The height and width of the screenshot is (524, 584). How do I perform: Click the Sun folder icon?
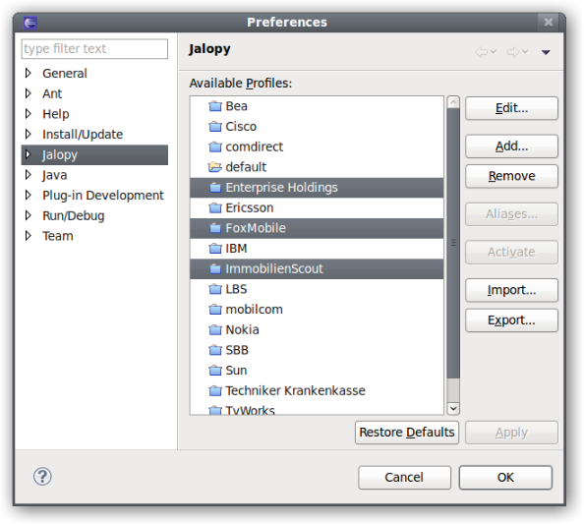[x=215, y=371]
